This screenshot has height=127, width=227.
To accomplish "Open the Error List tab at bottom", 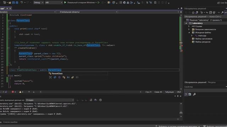I will tap(10, 122).
